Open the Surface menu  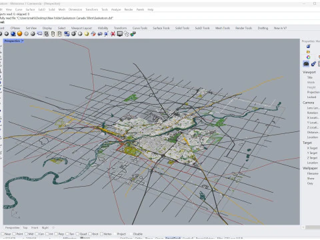(30, 9)
